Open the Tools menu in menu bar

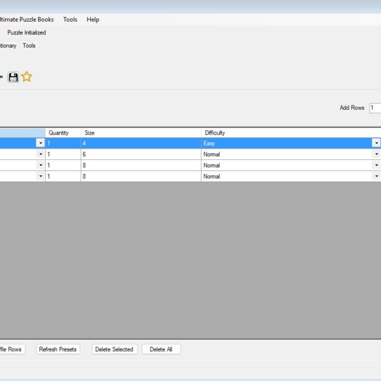coord(70,20)
